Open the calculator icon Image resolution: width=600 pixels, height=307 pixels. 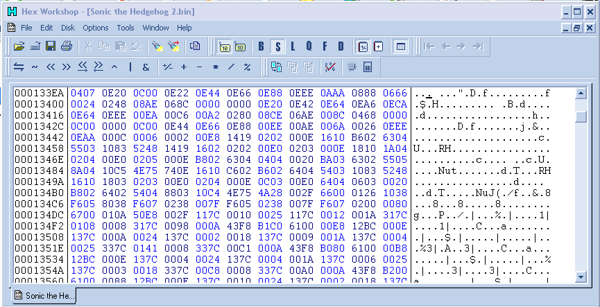[x=368, y=67]
